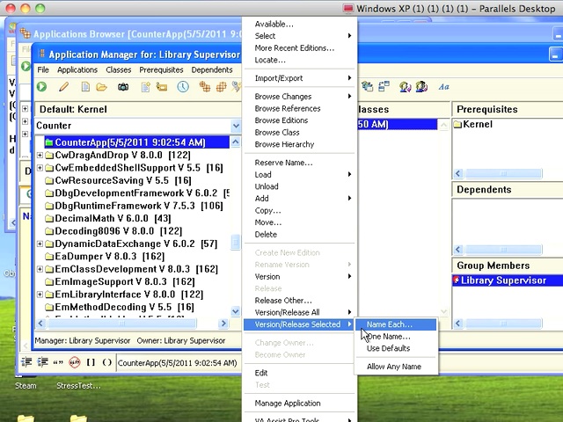
Task: Select EaDumper V 8.0.3 [162] row
Action: pyautogui.click(x=105, y=257)
